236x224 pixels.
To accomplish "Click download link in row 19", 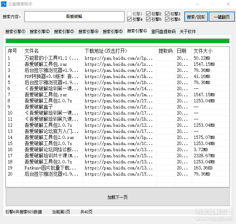I will [119, 168].
